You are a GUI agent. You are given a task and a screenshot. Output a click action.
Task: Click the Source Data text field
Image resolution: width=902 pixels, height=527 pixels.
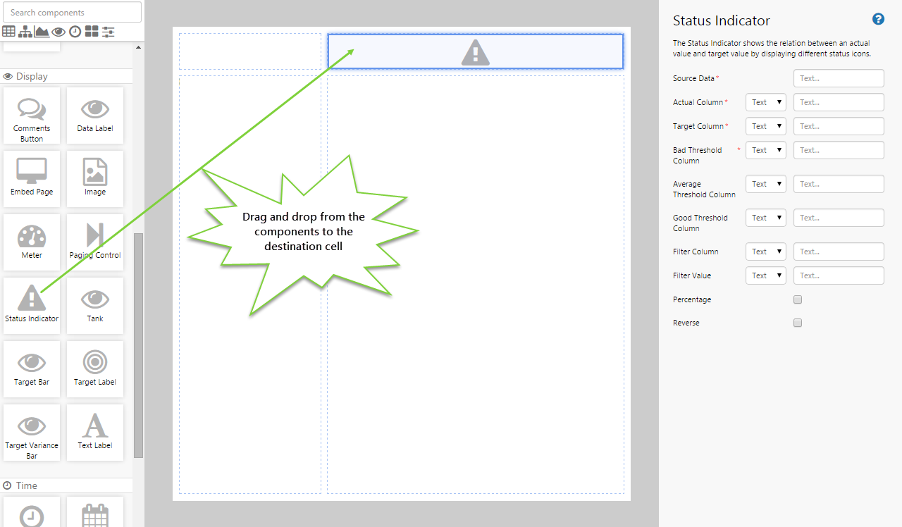839,78
